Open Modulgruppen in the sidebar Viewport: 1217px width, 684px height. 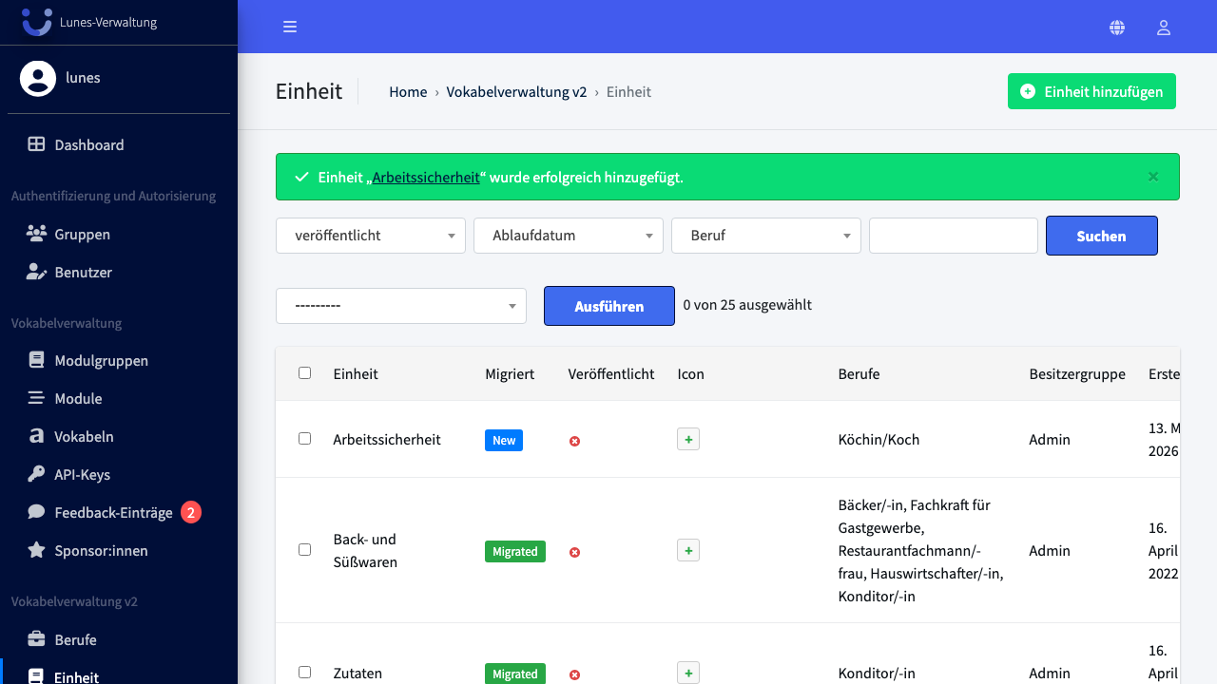[x=119, y=360]
